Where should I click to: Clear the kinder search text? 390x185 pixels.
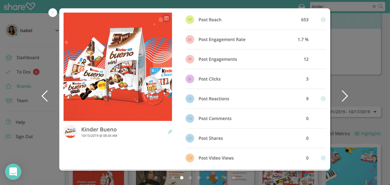coord(374,6)
